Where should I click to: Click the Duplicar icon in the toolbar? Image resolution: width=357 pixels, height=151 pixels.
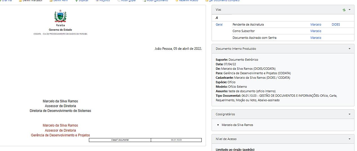point(77,1)
